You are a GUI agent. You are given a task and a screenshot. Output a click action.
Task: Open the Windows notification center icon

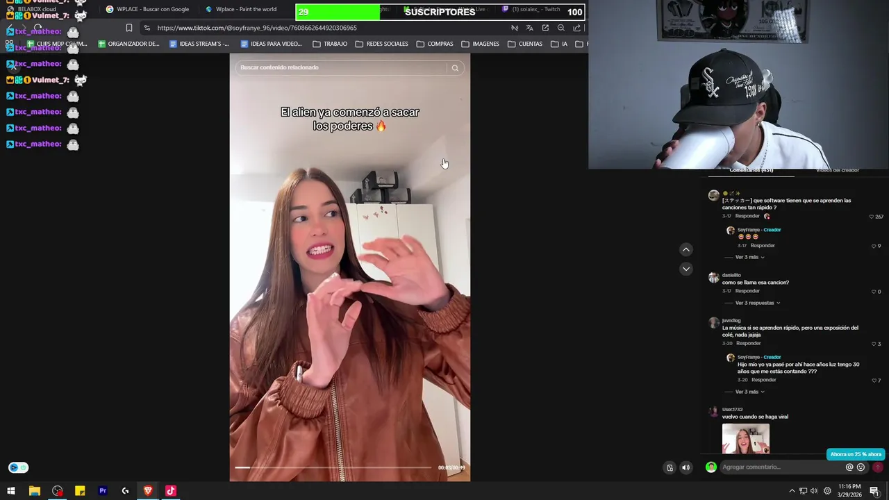click(874, 491)
